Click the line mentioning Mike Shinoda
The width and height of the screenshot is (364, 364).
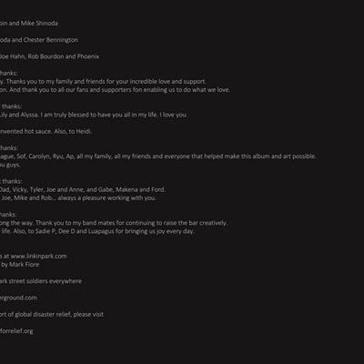[29, 23]
